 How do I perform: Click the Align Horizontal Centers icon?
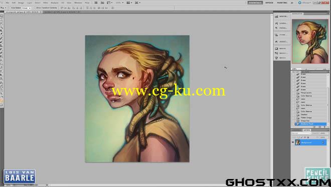tap(77, 8)
